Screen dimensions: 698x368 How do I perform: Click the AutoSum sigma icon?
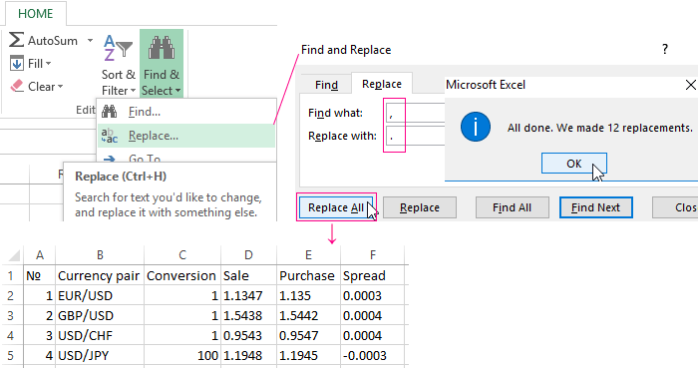16,40
